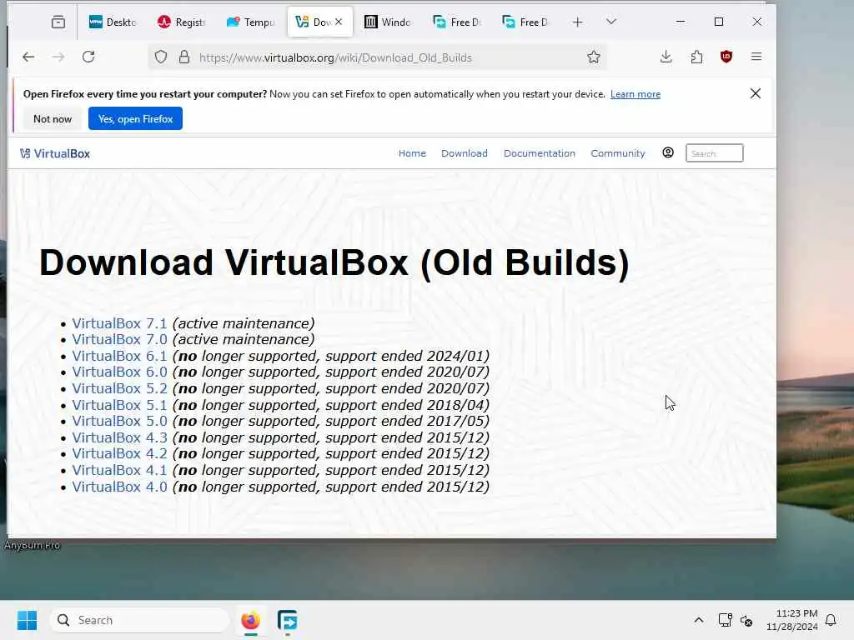Image resolution: width=854 pixels, height=640 pixels.
Task: Click the Not now button
Action: pos(53,118)
